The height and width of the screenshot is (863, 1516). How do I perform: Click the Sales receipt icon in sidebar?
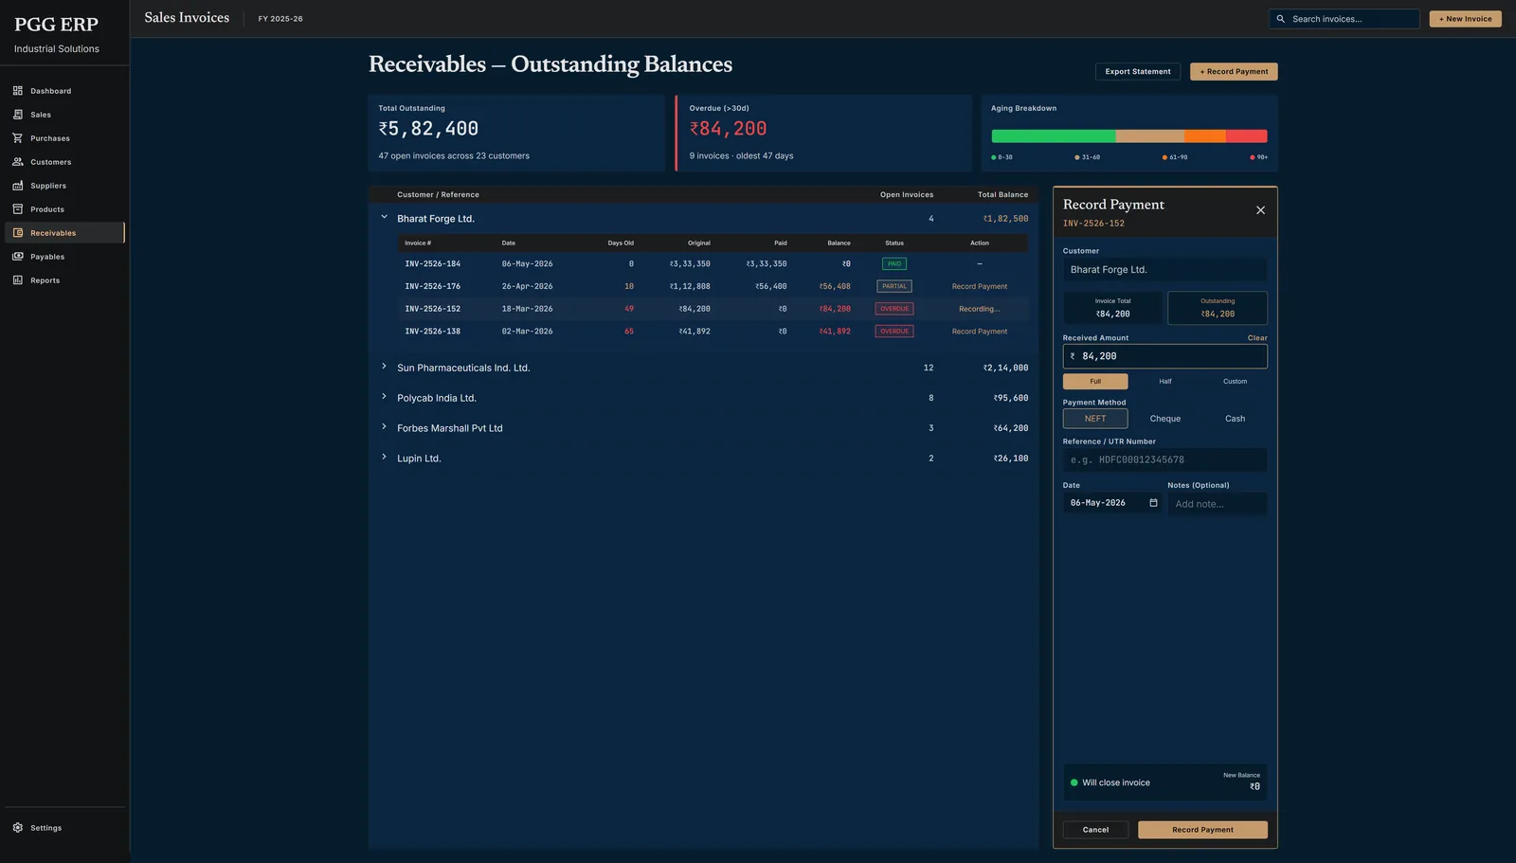tap(18, 115)
